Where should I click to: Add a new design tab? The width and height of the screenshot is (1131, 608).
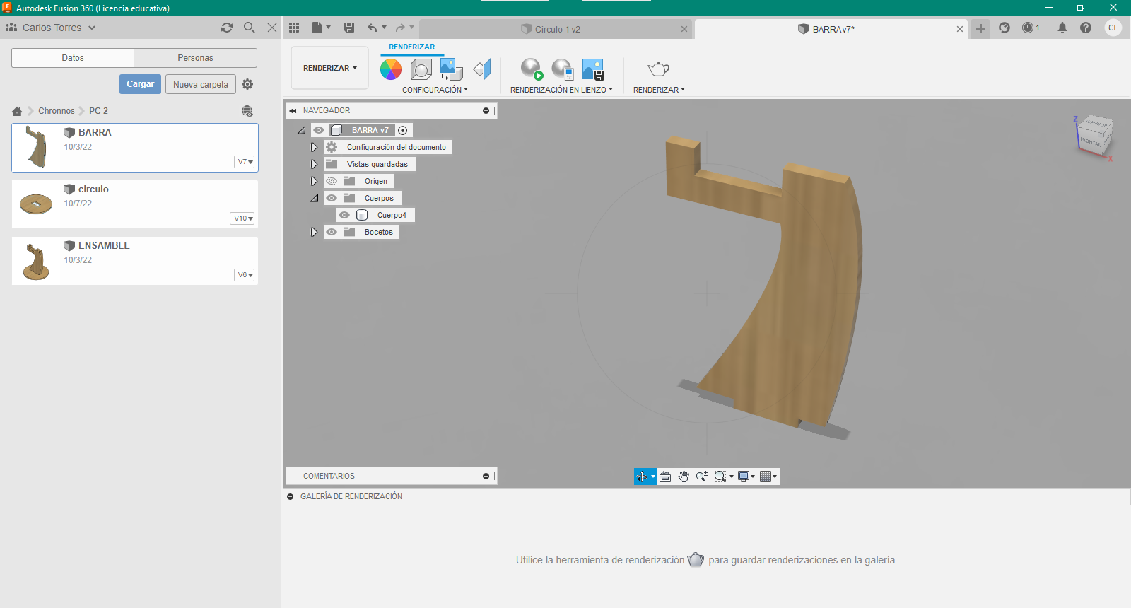tap(980, 28)
